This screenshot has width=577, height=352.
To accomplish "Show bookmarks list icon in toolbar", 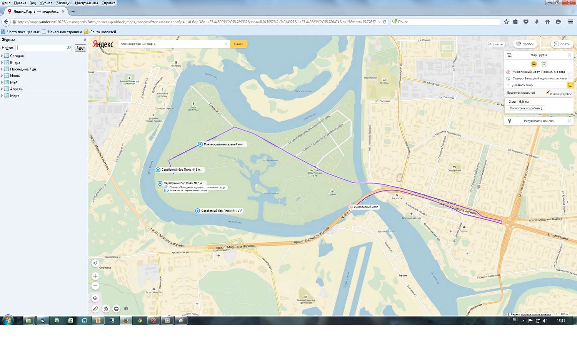I will (x=515, y=22).
